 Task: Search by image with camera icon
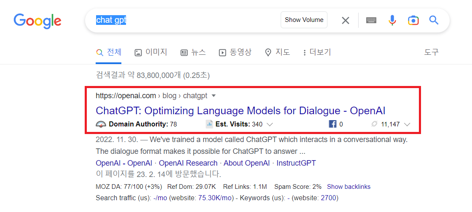coord(413,20)
